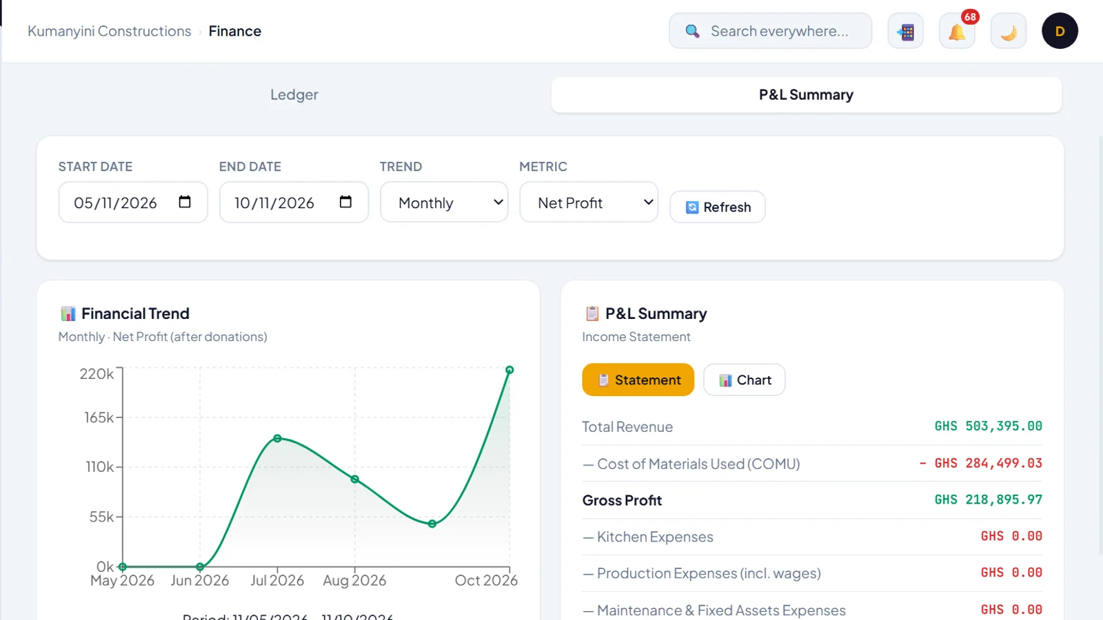The width and height of the screenshot is (1103, 620).
Task: Focus the Search everywhere field
Action: pos(771,31)
